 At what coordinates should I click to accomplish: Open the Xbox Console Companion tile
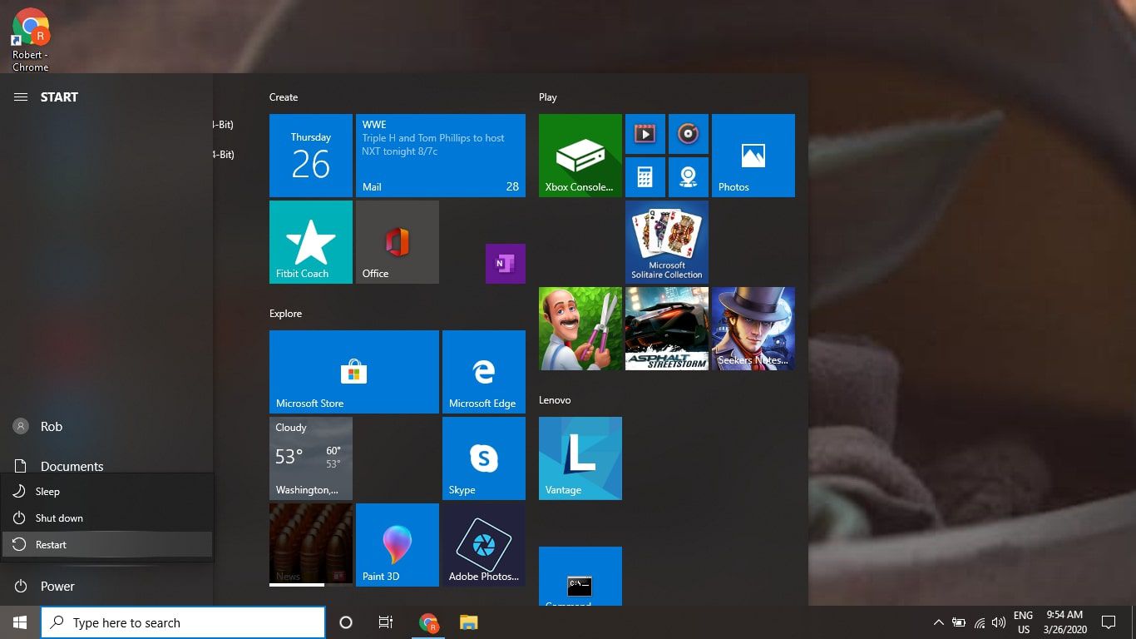580,155
